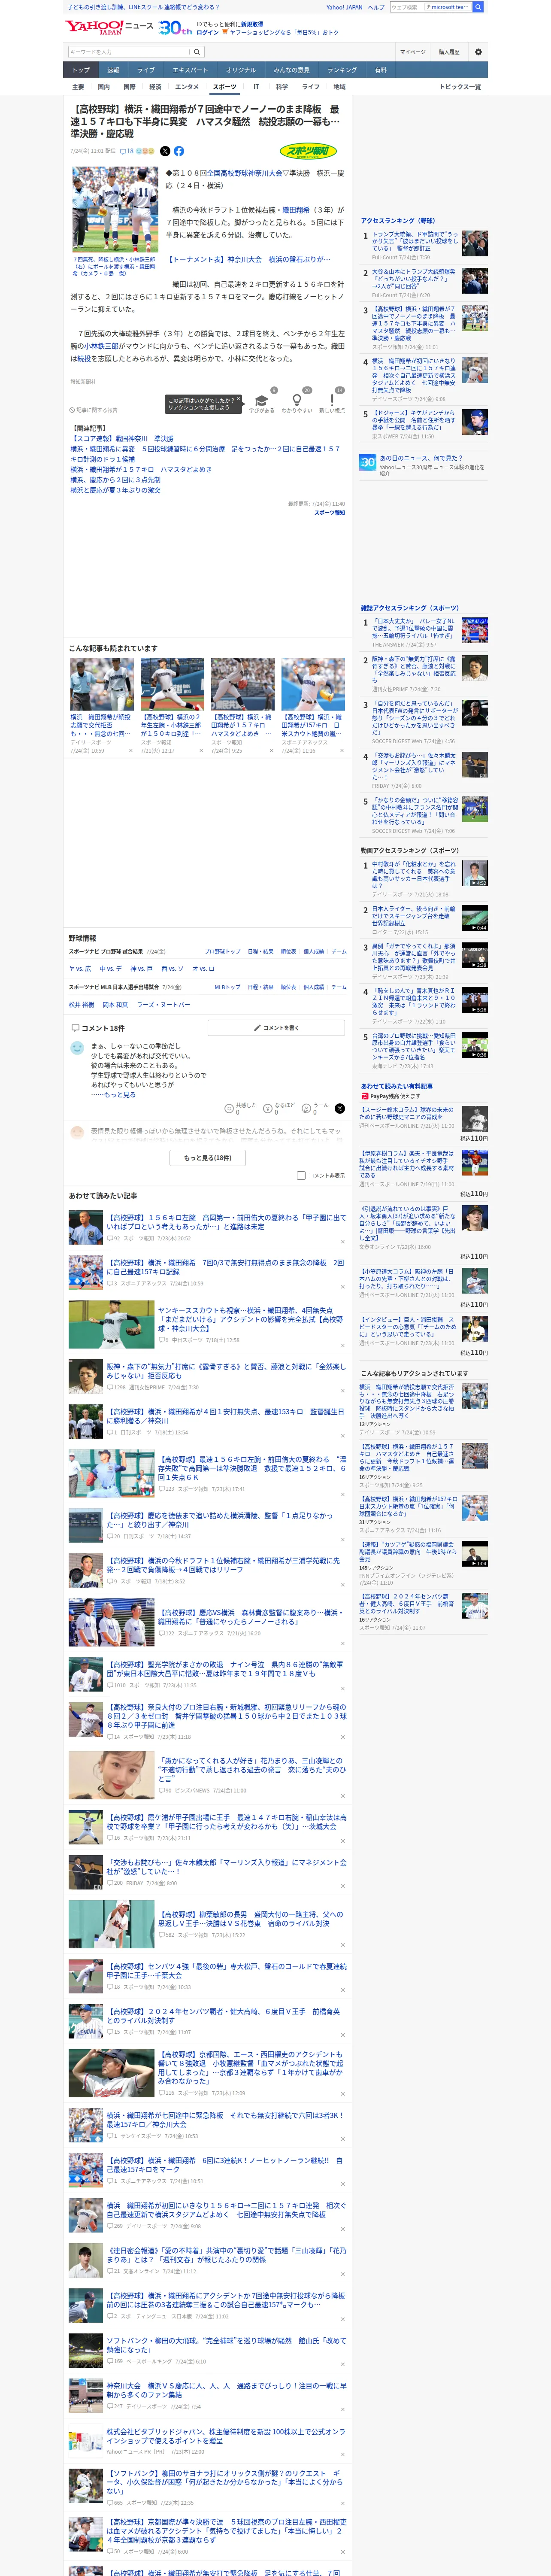Dismiss the first recommended article card
Image resolution: width=551 pixels, height=2576 pixels.
[130, 750]
